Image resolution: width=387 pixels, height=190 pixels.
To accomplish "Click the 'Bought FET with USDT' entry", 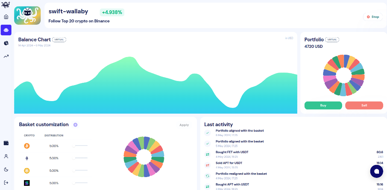I will pos(232,152).
